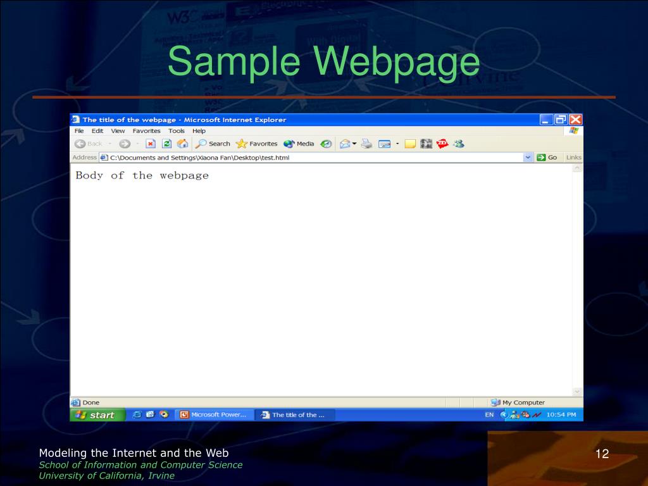Restore down the Internet Explorer window
648x486 pixels.
(561, 120)
